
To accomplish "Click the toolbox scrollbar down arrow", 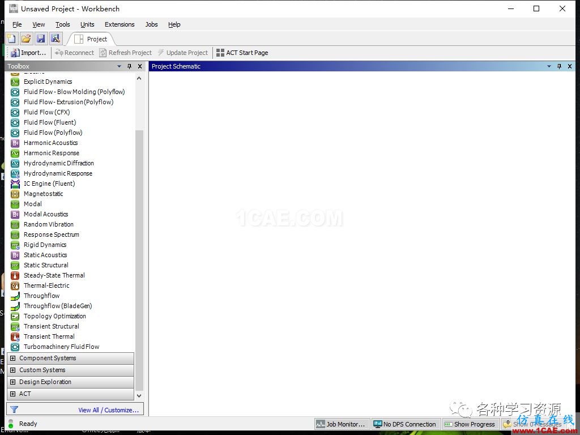I will click(x=139, y=395).
